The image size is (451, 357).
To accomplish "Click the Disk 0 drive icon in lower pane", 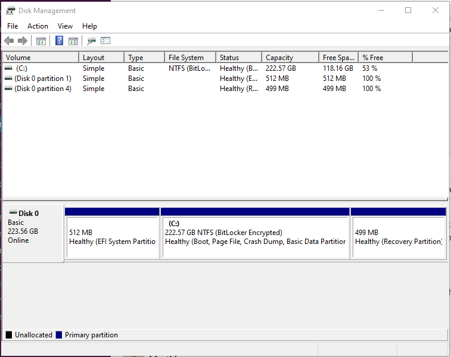I will tap(13, 213).
